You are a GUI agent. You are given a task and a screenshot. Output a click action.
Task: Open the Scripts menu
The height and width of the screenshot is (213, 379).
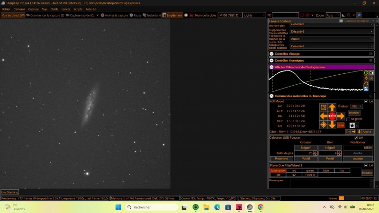click(78, 9)
